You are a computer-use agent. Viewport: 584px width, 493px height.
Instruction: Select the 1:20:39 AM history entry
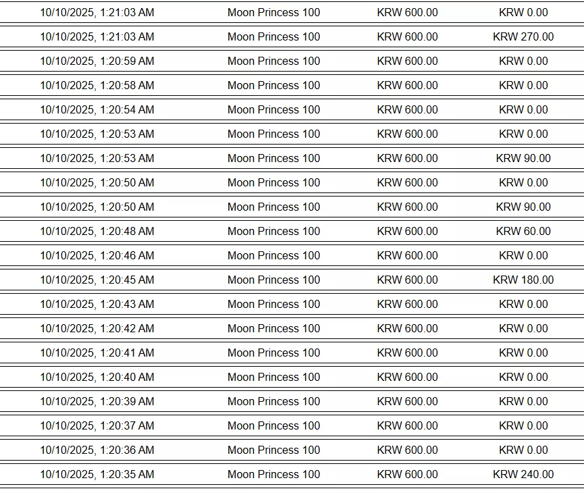click(x=292, y=401)
